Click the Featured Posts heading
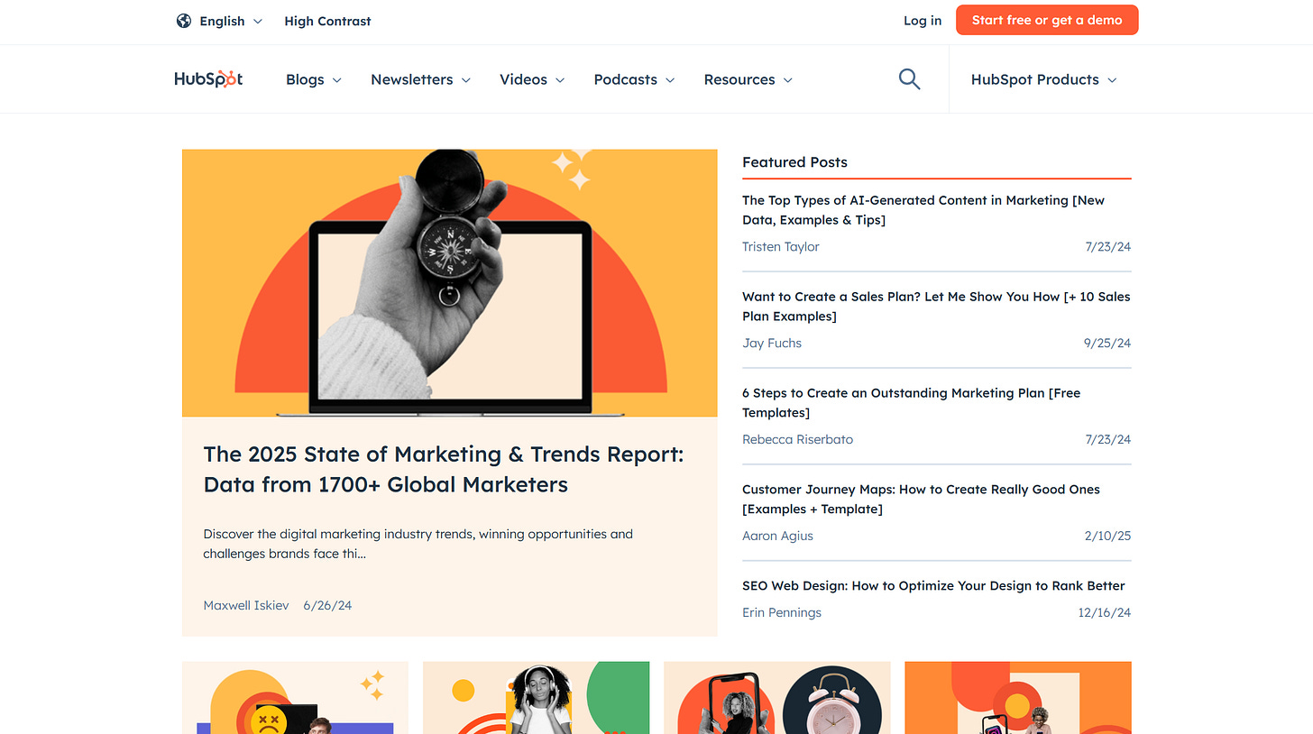1313x734 pixels. (x=794, y=162)
